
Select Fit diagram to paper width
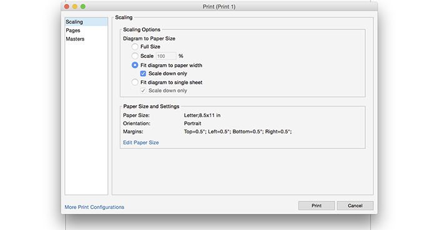(x=135, y=65)
